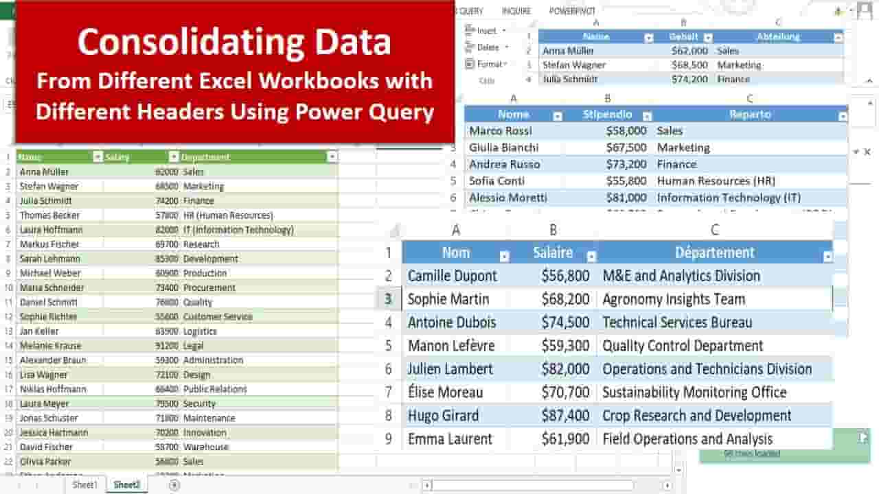This screenshot has width=879, height=494.
Task: Click the Customer Service cell
Action: (x=259, y=317)
